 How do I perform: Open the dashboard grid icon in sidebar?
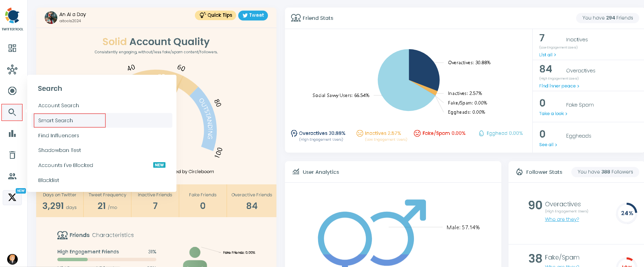pyautogui.click(x=12, y=48)
